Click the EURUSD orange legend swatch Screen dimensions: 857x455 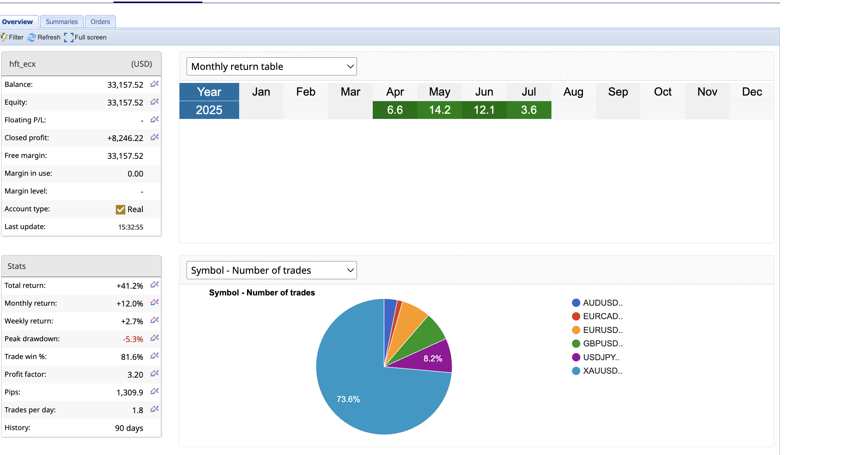pos(576,330)
